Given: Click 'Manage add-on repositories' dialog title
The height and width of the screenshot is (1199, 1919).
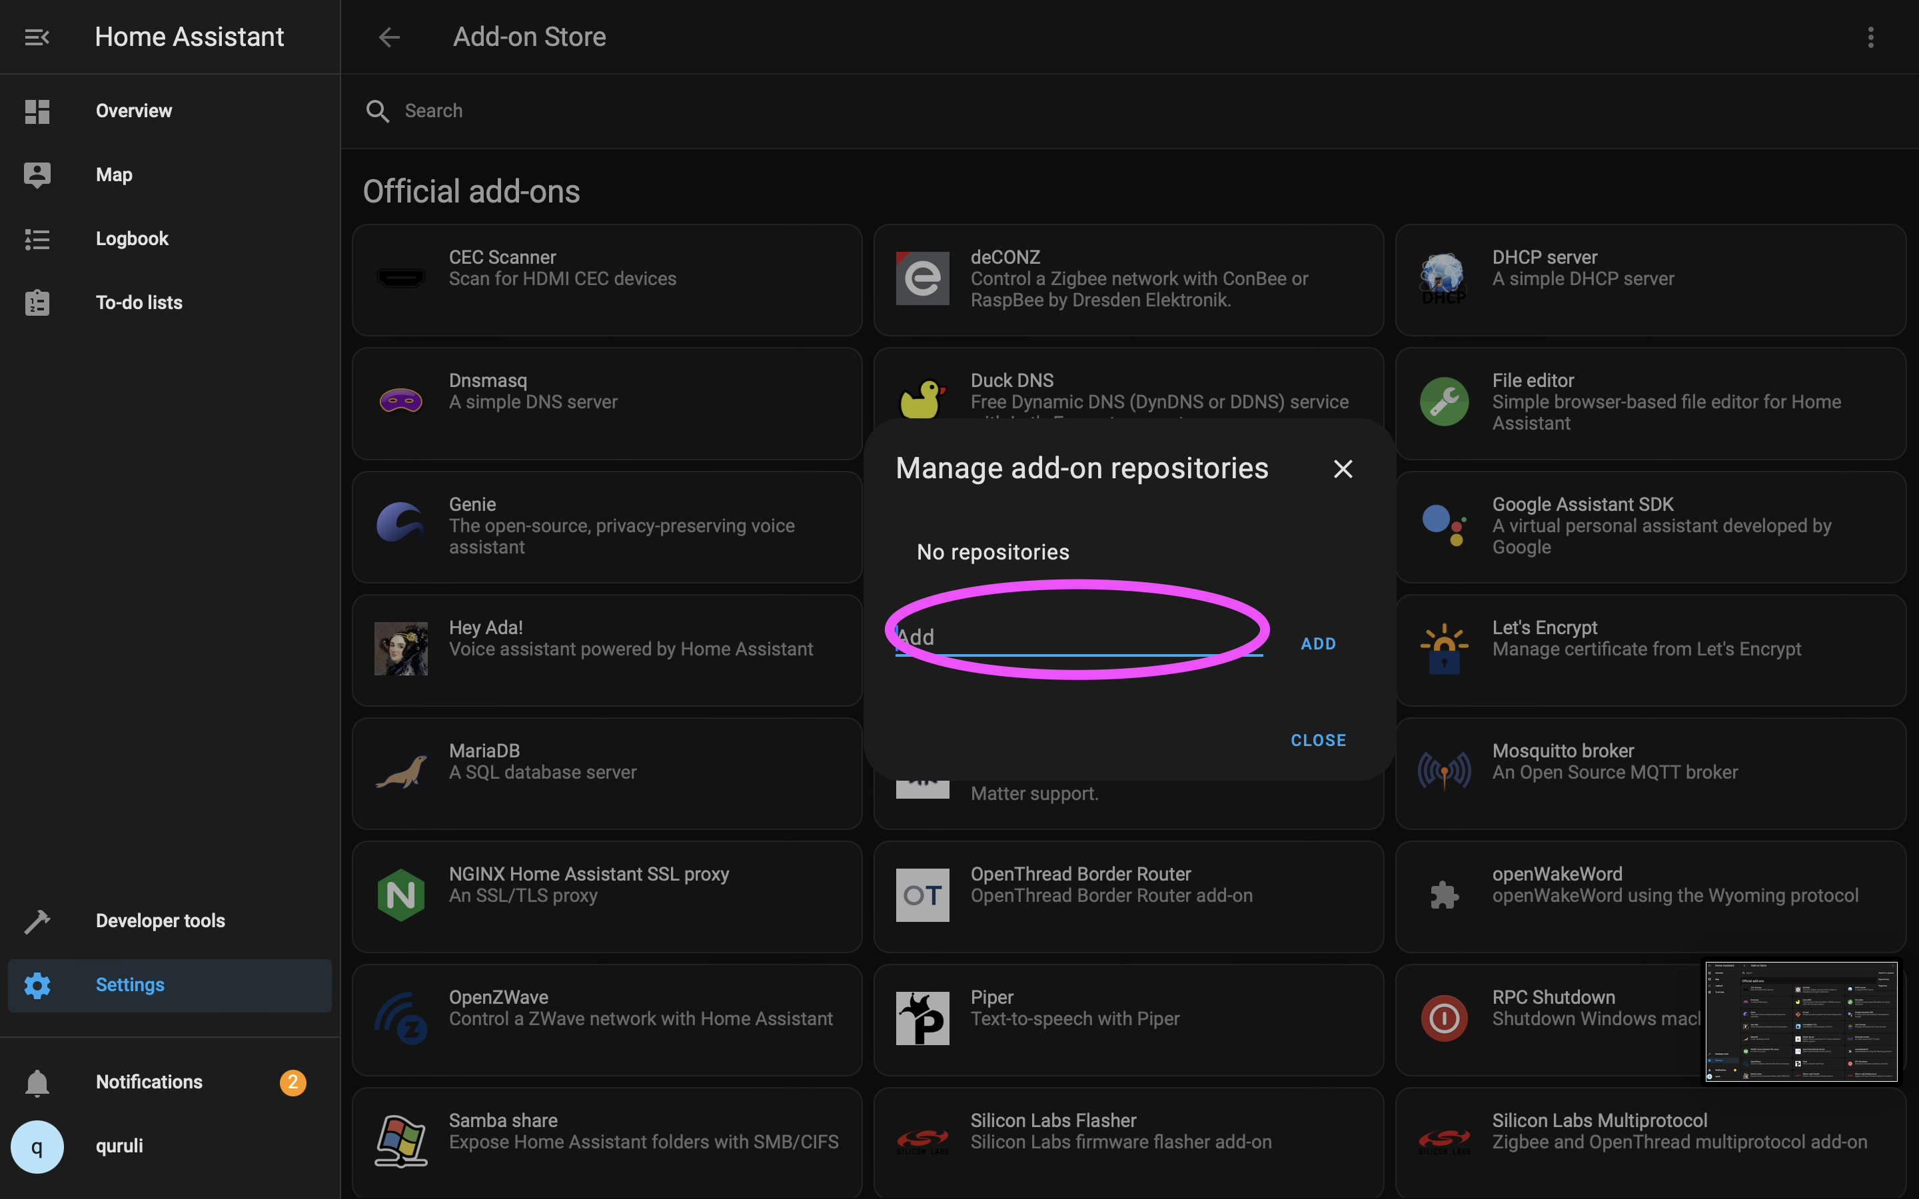Looking at the screenshot, I should pos(1081,469).
